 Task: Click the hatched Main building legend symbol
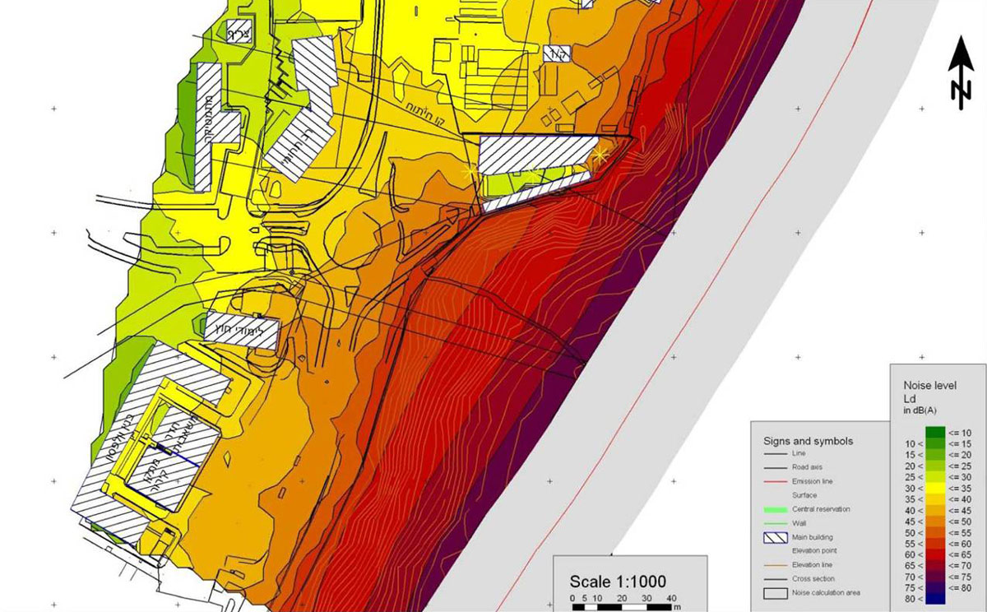tap(774, 537)
